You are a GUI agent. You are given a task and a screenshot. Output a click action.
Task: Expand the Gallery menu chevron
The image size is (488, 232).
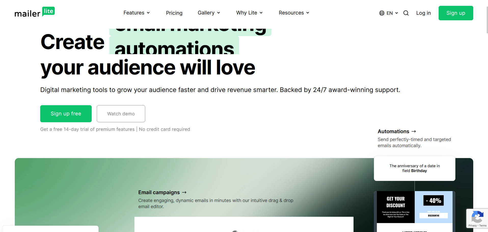[x=219, y=13]
